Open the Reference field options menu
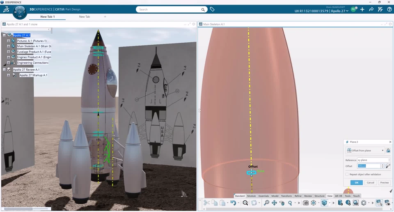394x212 pixels. pyautogui.click(x=389, y=160)
